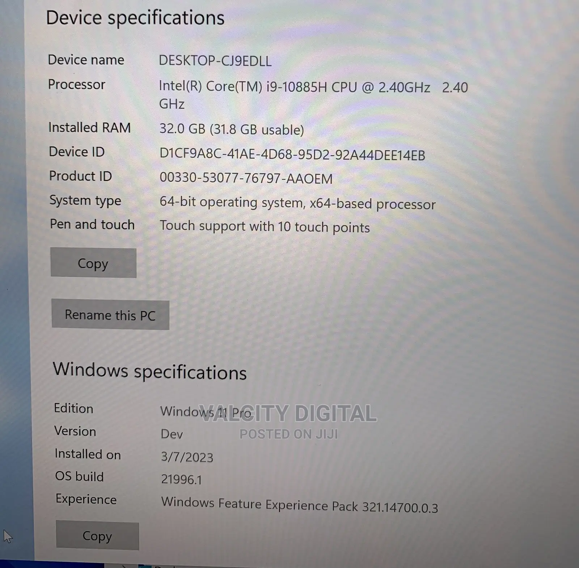Click the Edition label
This screenshot has height=568, width=579.
click(74, 408)
